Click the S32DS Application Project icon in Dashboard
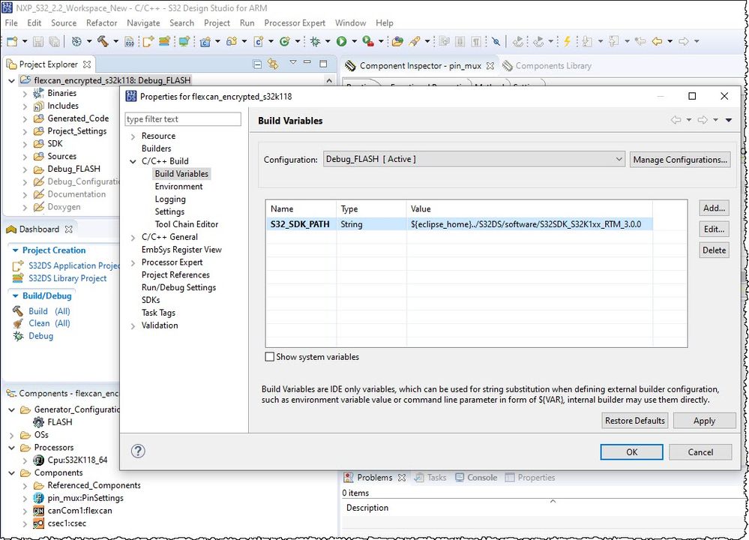 click(18, 265)
